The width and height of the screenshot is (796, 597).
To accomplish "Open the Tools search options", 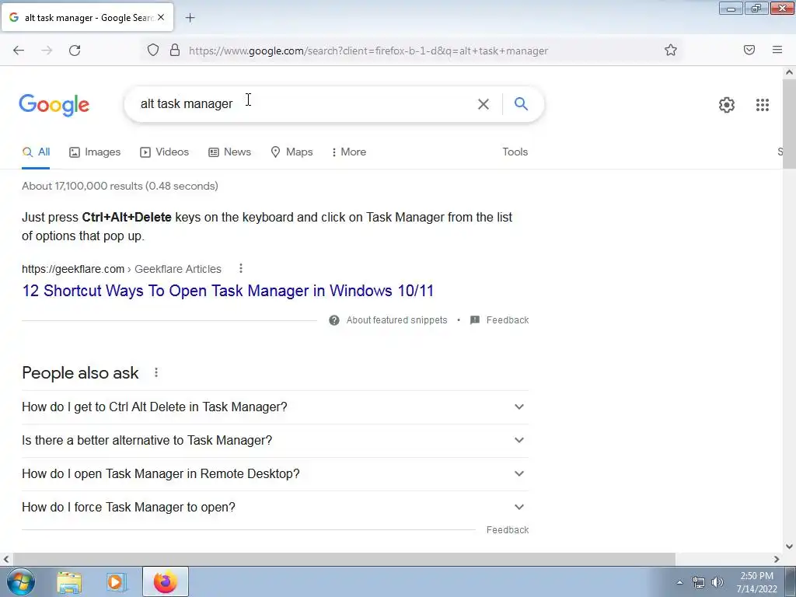I will click(515, 152).
